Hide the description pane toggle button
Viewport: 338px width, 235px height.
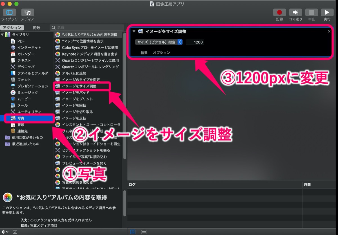coord(15,232)
